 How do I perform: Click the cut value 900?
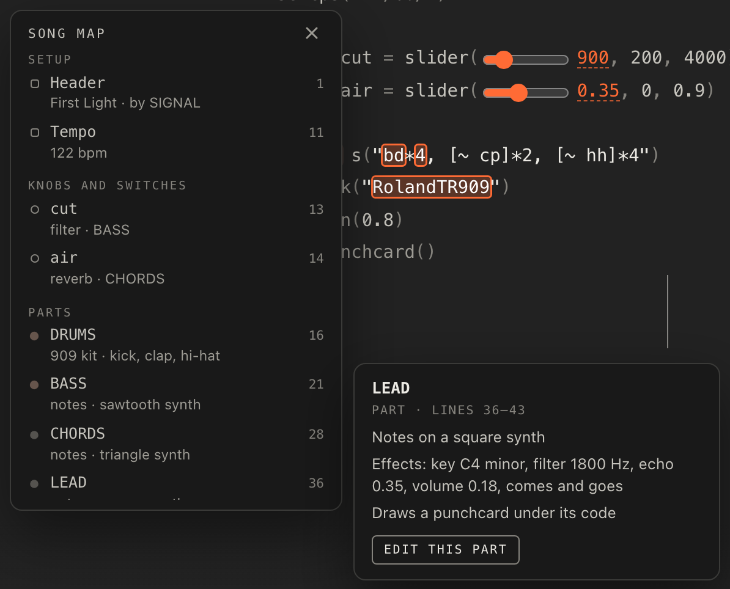(592, 57)
